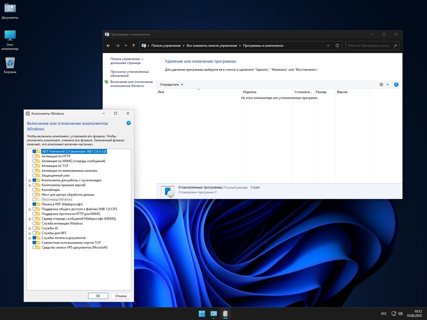Image resolution: width=427 pixels, height=320 pixels.
Task: Open volume icon in system tray
Action: [x=400, y=314]
